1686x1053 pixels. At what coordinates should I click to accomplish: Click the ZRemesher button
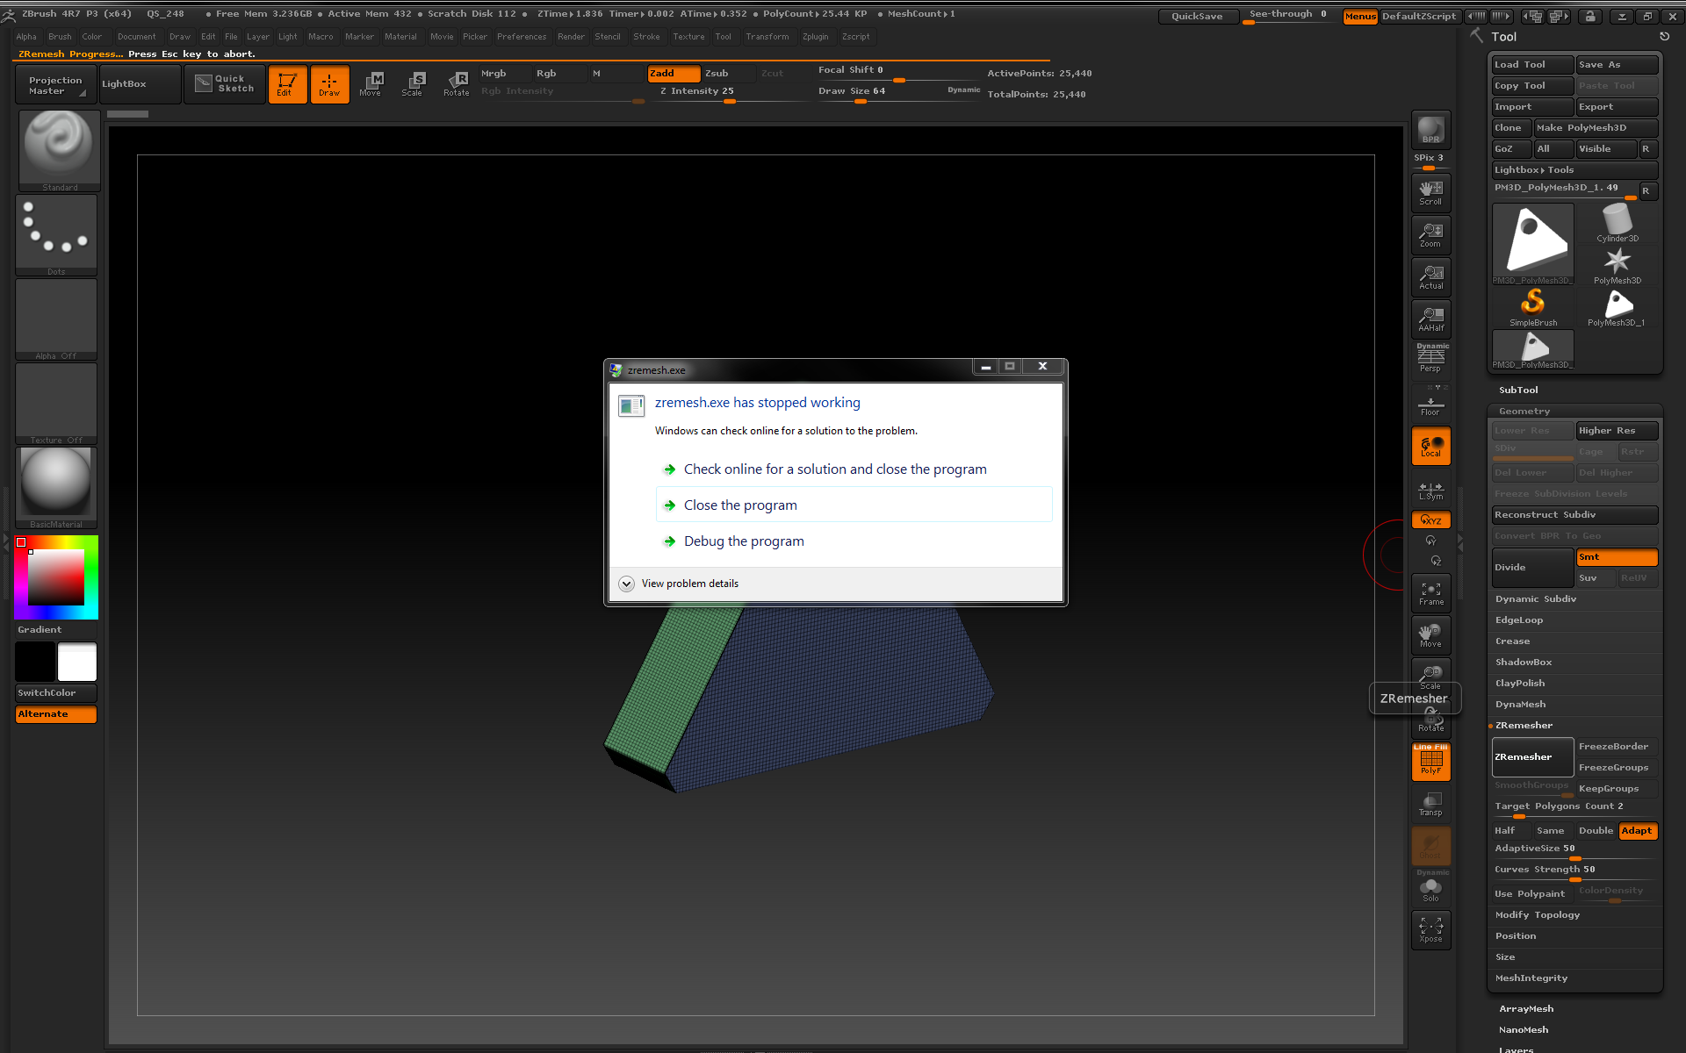tap(1532, 757)
